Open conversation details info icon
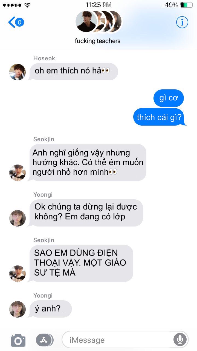This screenshot has height=351, width=197. pyautogui.click(x=182, y=22)
